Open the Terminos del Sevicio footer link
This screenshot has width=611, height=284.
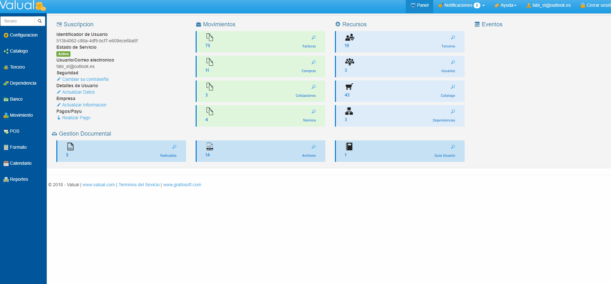pyautogui.click(x=139, y=185)
